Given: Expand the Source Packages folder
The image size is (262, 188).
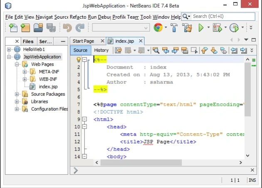Looking at the screenshot, I should pyautogui.click(x=17, y=94).
